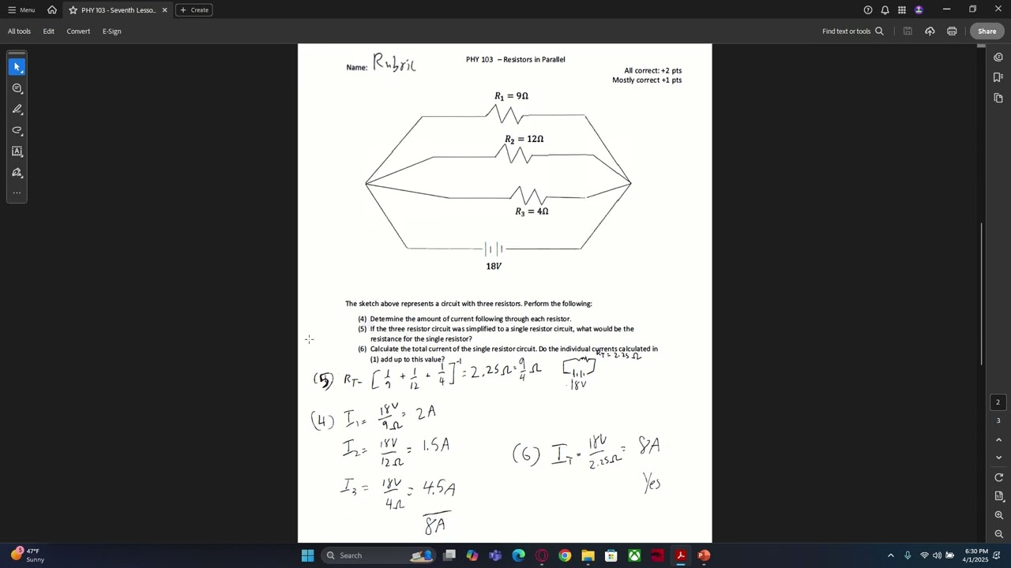Screen dimensions: 1011x568
Task: Click the microphone icon in the system tray
Action: click(x=908, y=555)
